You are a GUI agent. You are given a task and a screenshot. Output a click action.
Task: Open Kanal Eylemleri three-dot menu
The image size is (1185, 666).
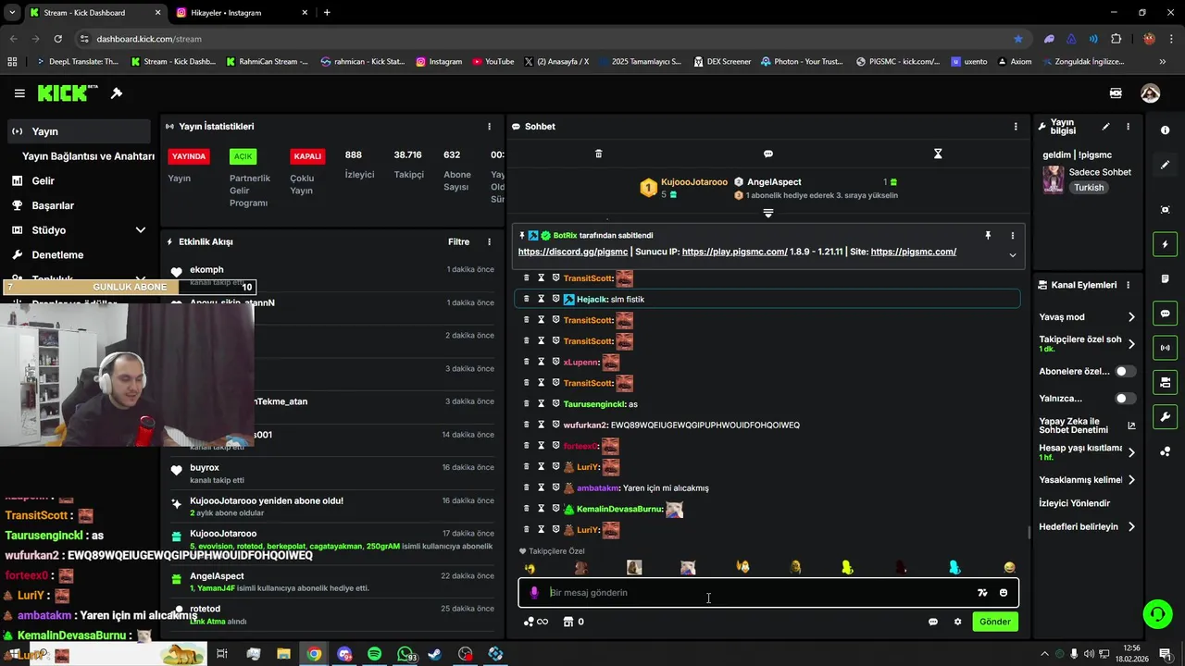(1128, 285)
